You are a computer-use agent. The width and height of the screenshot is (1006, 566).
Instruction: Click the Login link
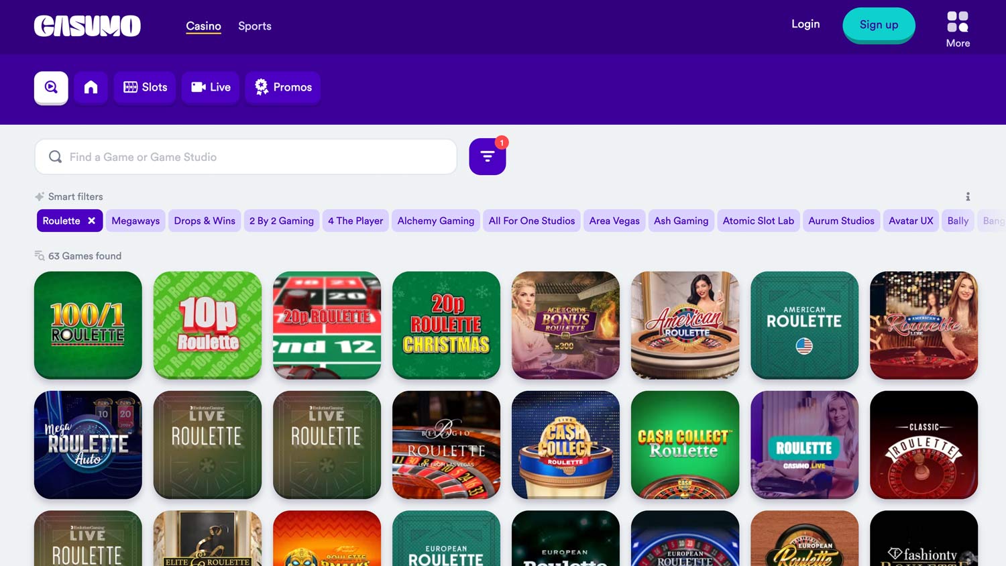[805, 24]
